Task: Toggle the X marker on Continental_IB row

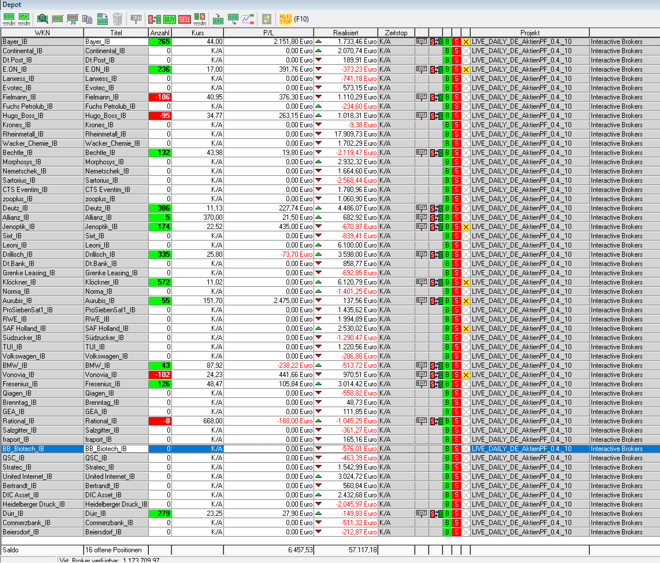Action: (466, 51)
